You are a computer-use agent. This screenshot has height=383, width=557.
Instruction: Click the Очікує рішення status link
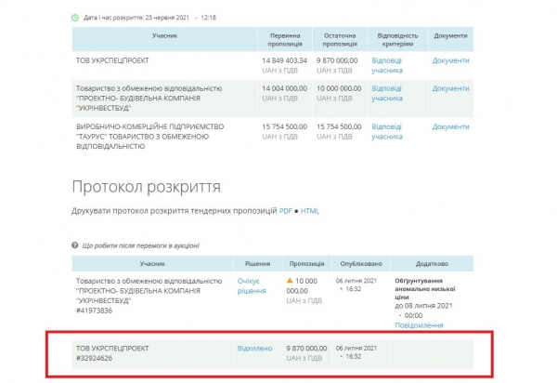click(x=249, y=285)
